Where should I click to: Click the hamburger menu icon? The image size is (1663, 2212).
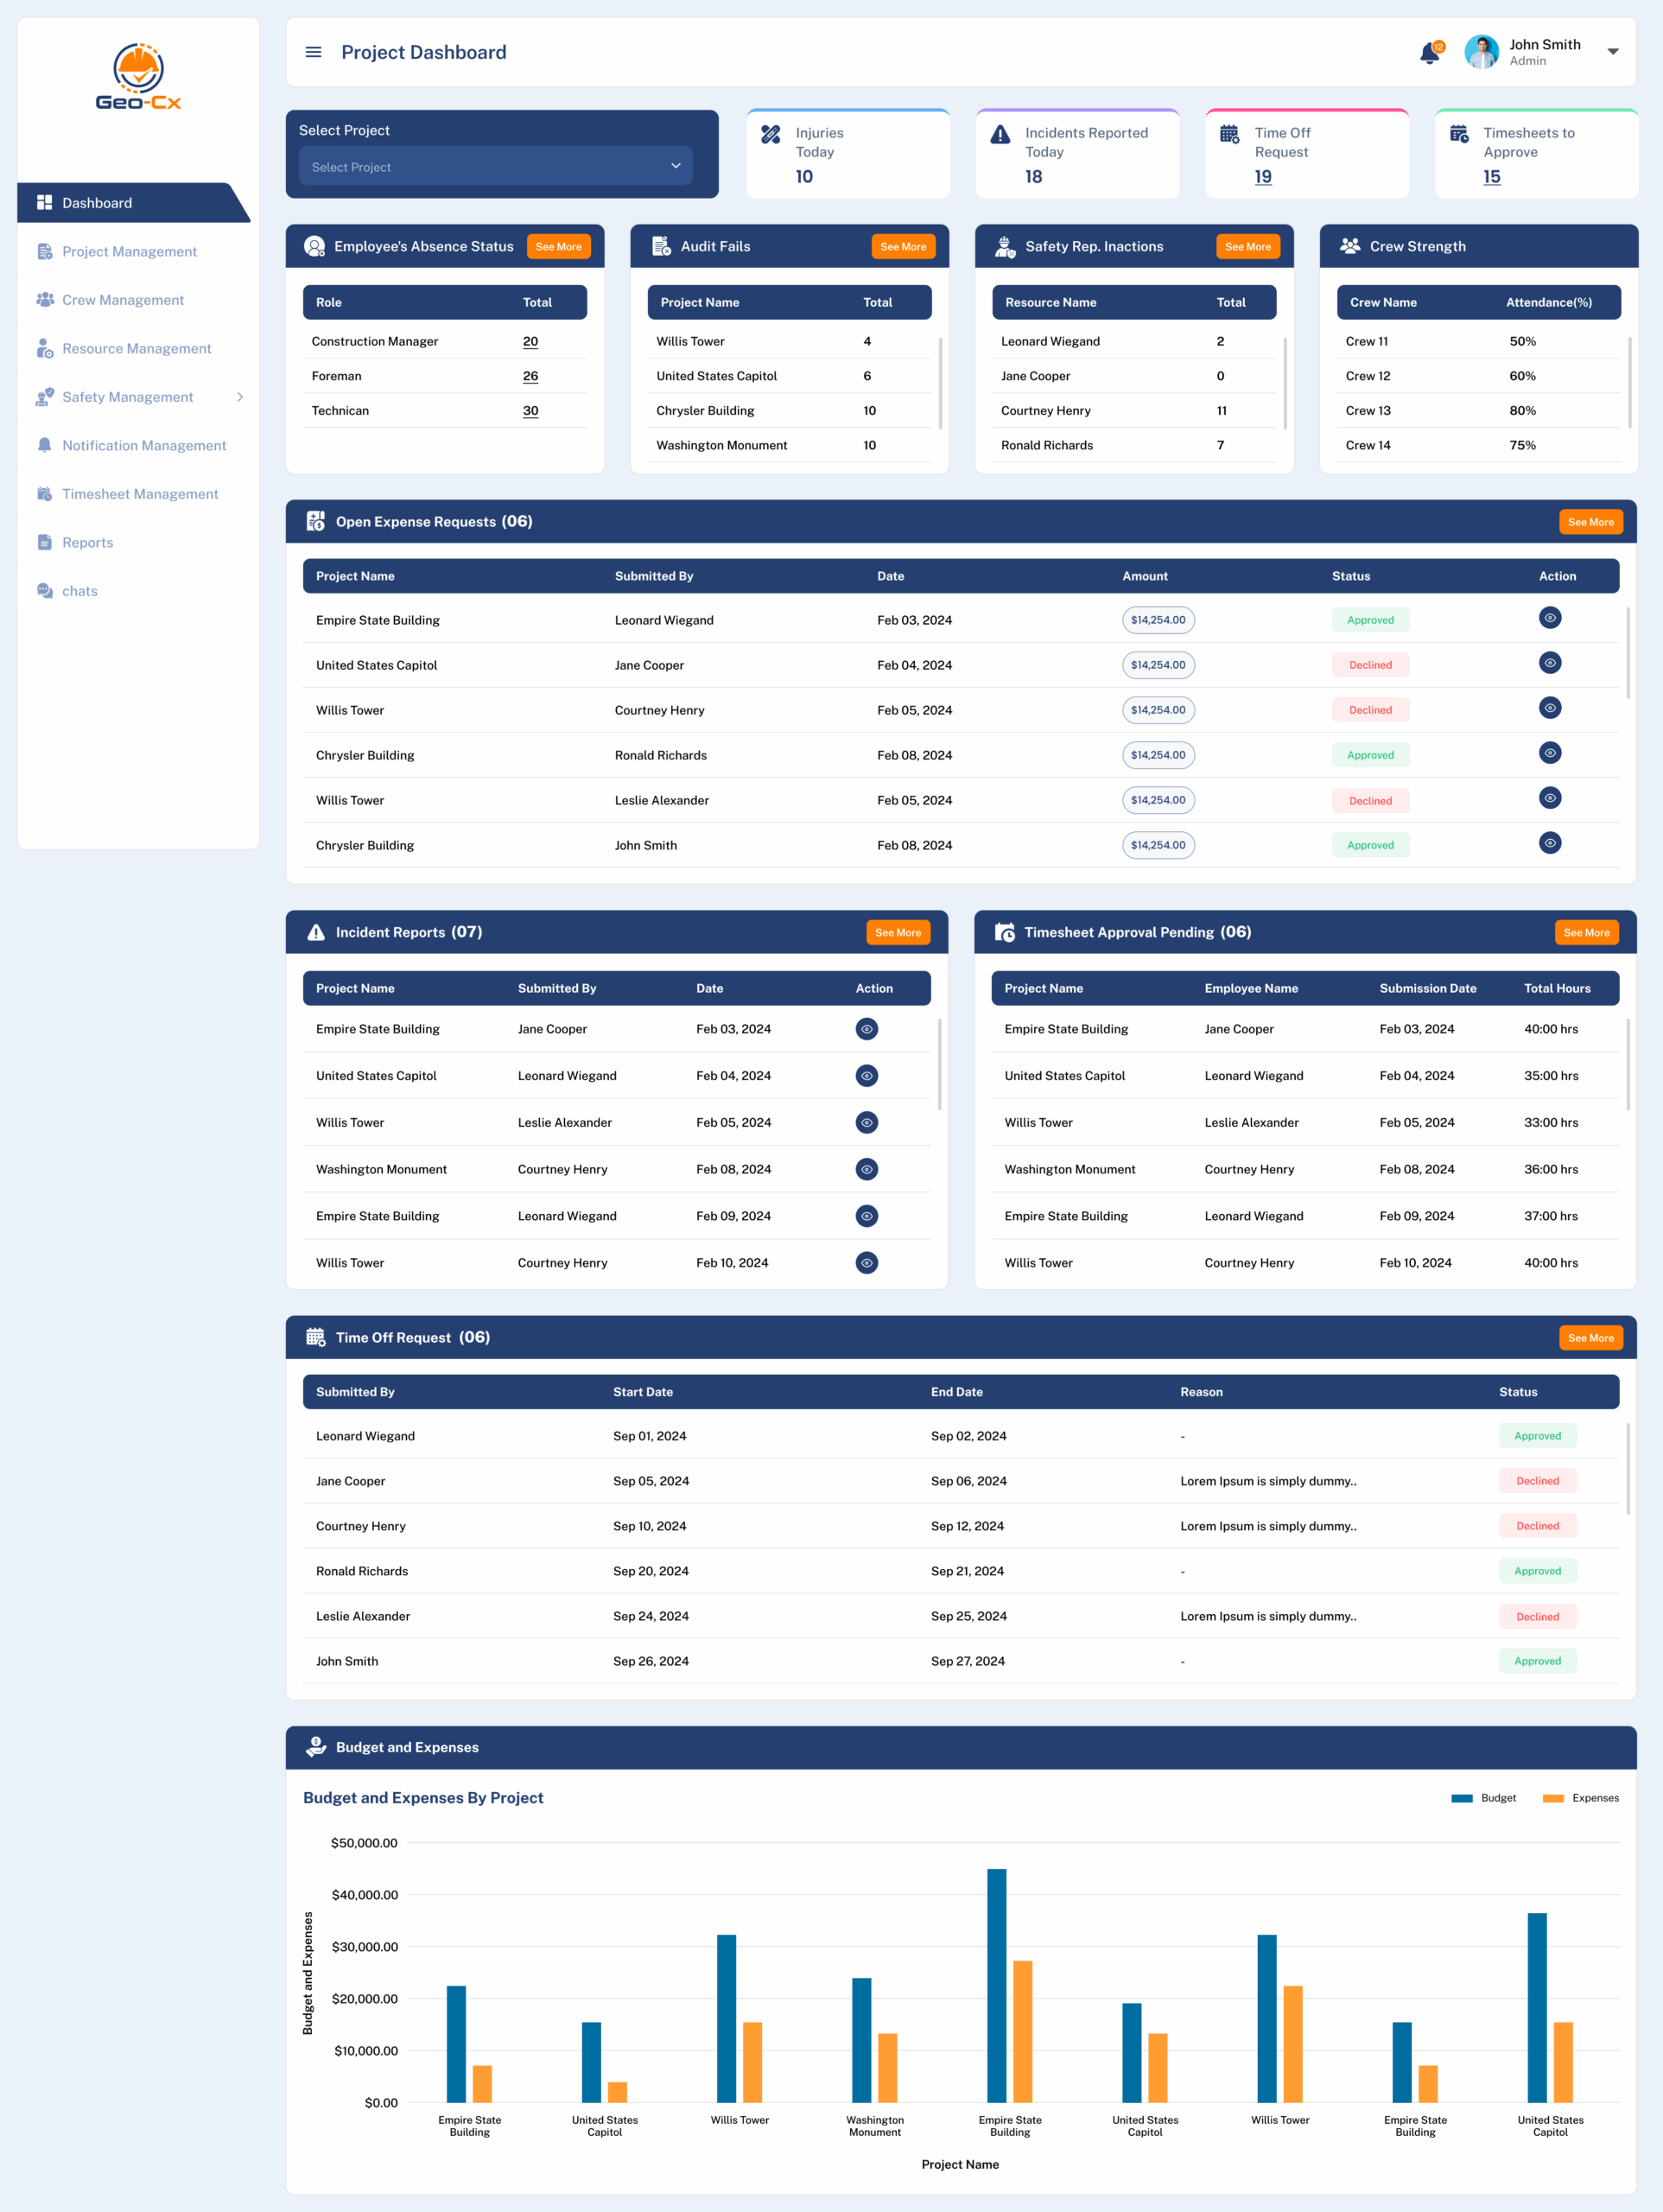click(x=313, y=52)
